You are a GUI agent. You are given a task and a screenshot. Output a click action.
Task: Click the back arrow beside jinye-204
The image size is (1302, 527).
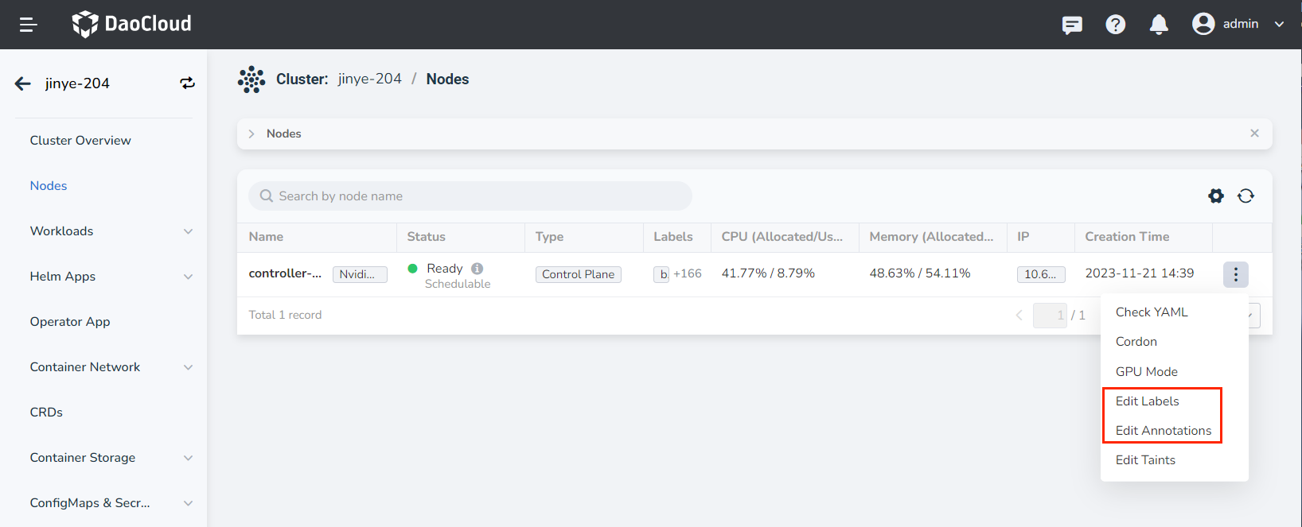pos(23,83)
